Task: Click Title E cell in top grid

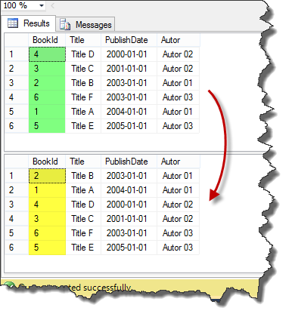Action: (83, 126)
